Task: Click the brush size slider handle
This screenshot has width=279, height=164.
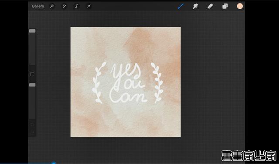Action: pyautogui.click(x=32, y=31)
